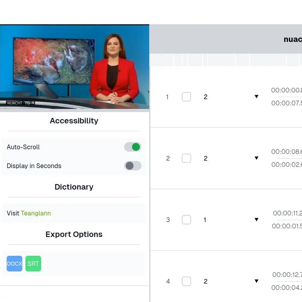Check the box for row 3

186,220
